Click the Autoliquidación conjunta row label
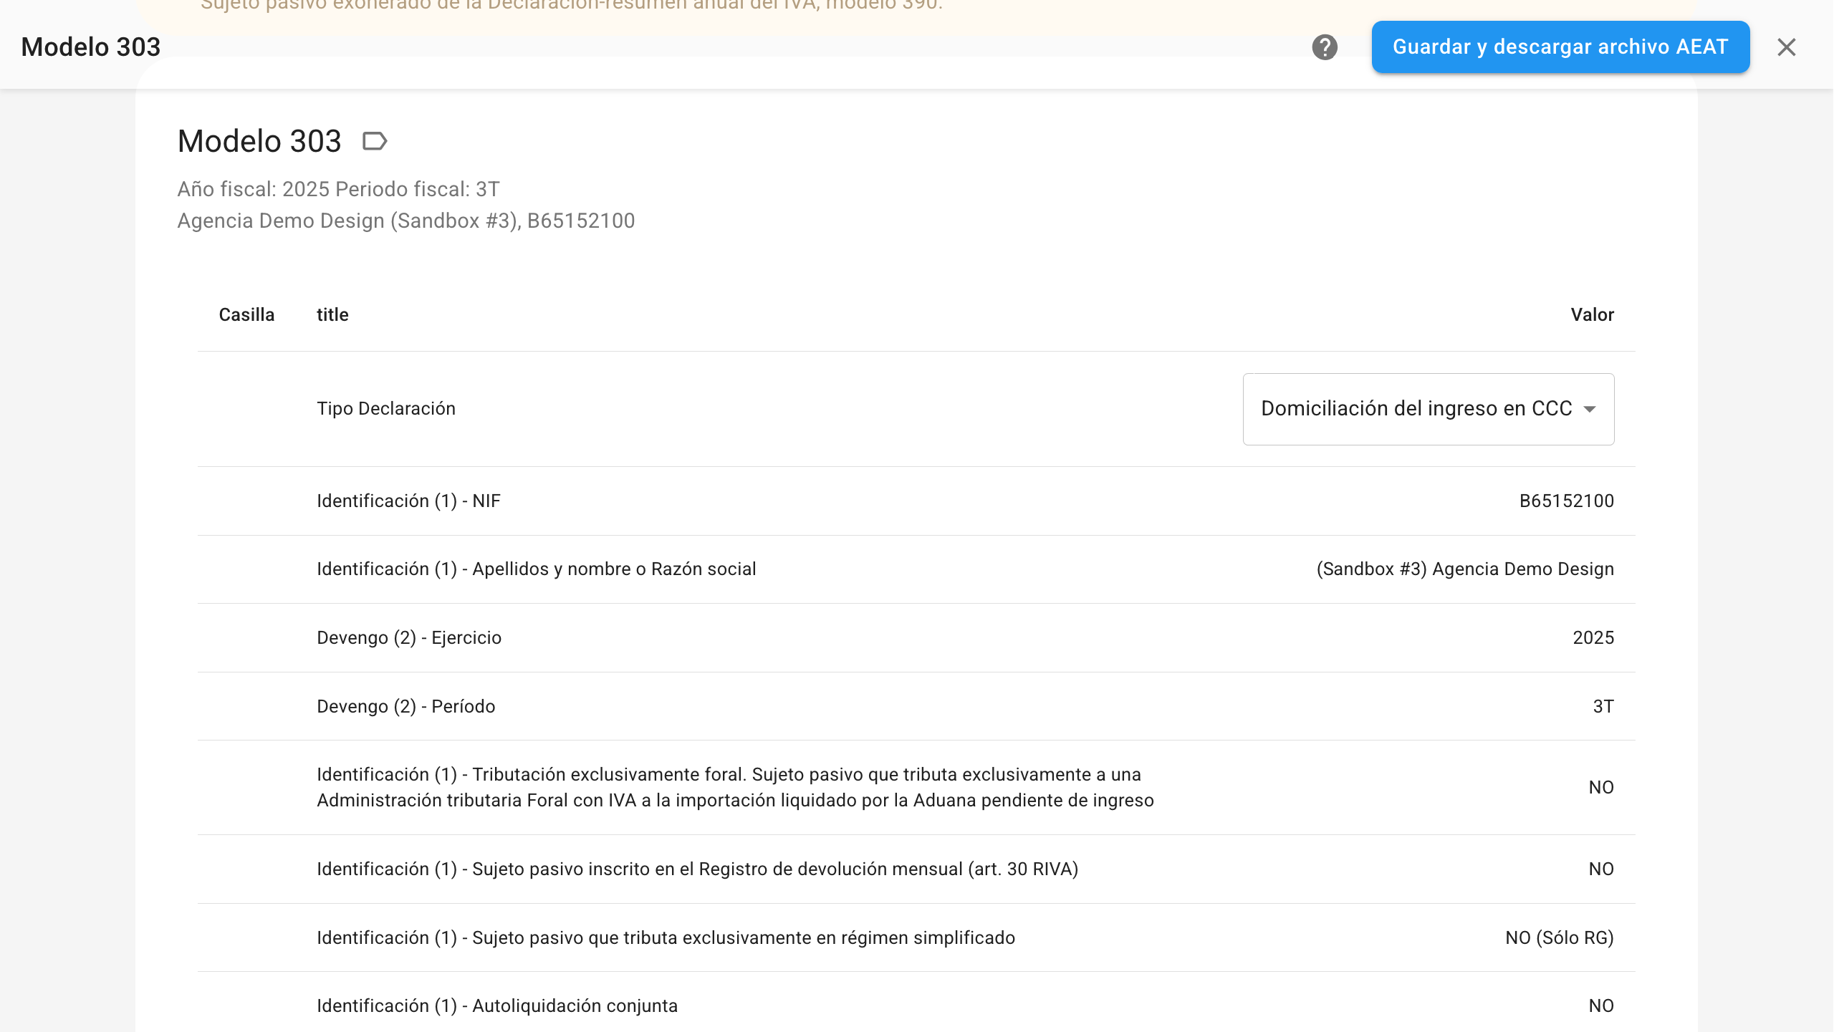Viewport: 1834px width, 1032px height. [497, 1006]
